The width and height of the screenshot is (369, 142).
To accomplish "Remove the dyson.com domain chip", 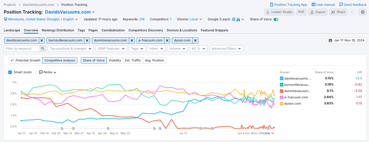I will [196, 40].
